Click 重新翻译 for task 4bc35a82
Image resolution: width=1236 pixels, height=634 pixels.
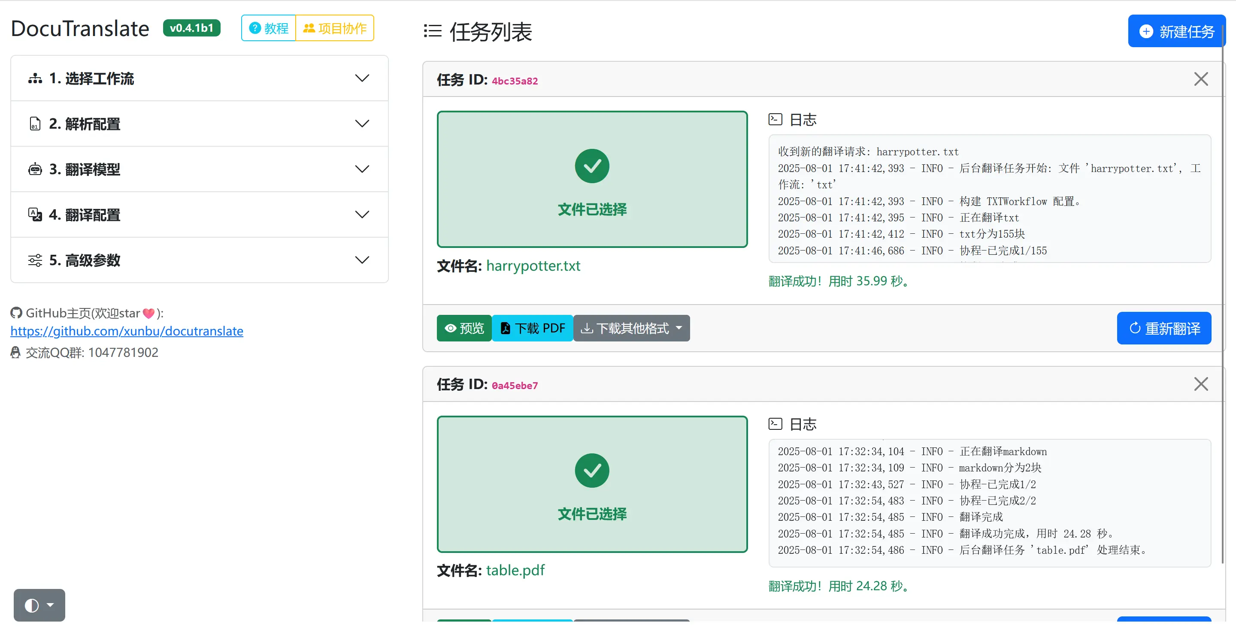[1164, 328]
